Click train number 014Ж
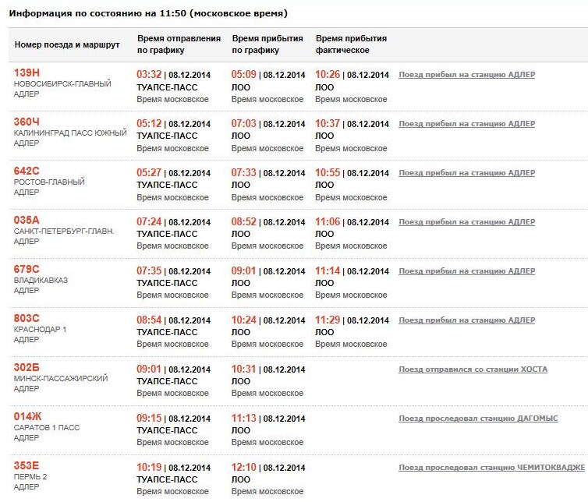The width and height of the screenshot is (588, 502). [27, 417]
